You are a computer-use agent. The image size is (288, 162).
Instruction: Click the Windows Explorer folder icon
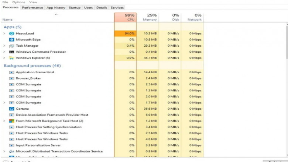coord(11,58)
